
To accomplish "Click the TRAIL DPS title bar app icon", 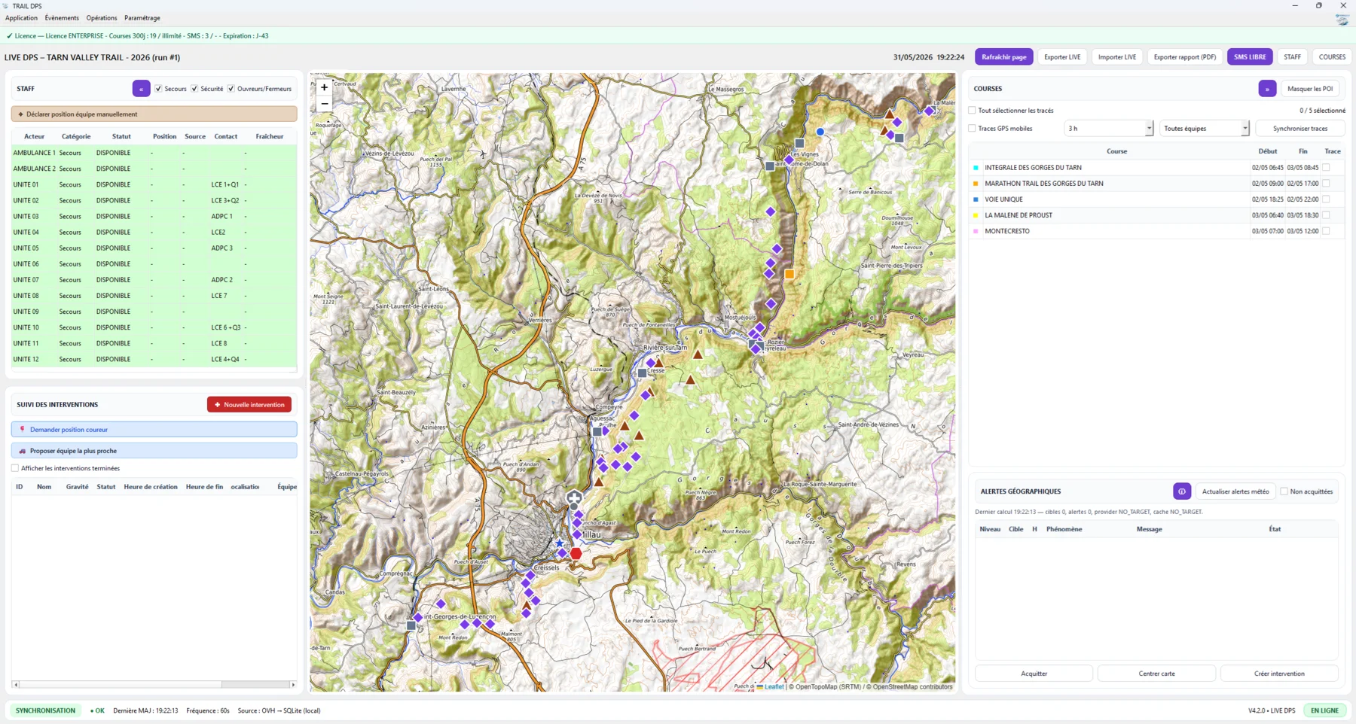I will [6, 6].
